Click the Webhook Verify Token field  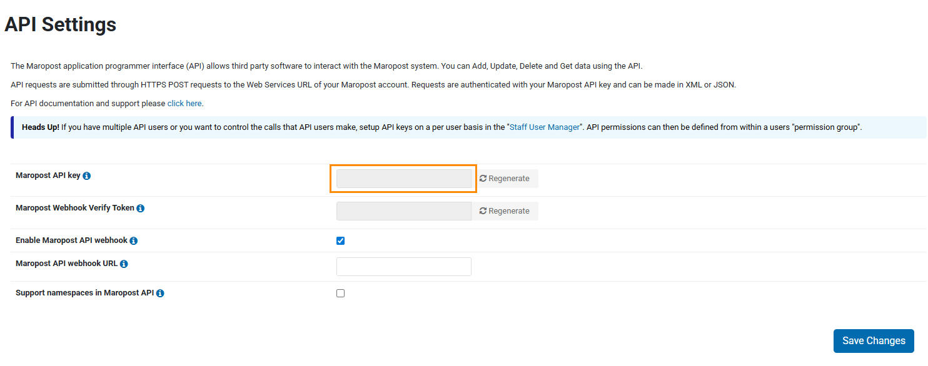(x=404, y=211)
